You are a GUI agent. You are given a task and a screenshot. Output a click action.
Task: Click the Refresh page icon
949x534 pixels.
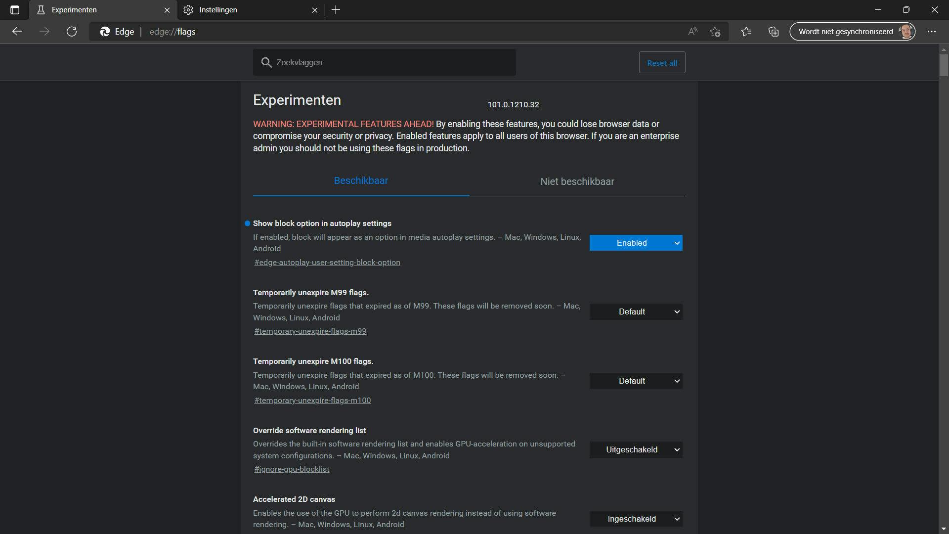click(x=72, y=32)
